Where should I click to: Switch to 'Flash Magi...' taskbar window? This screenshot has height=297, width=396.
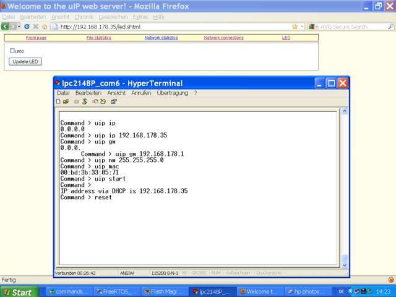click(x=165, y=291)
